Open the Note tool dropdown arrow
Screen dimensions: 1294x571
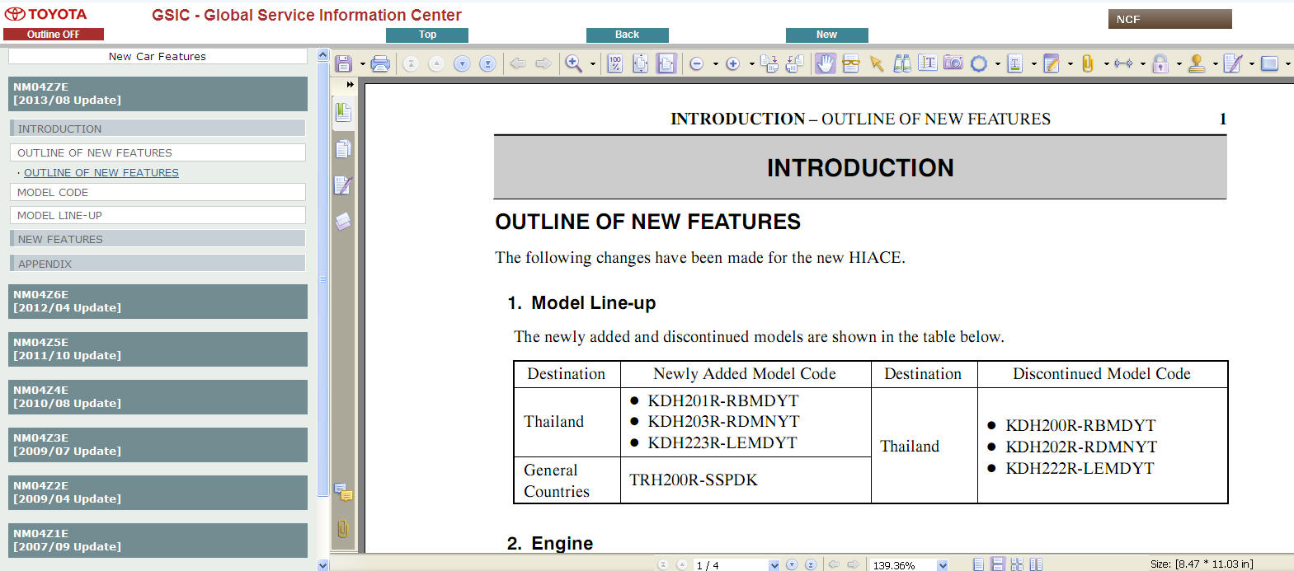[1070, 64]
